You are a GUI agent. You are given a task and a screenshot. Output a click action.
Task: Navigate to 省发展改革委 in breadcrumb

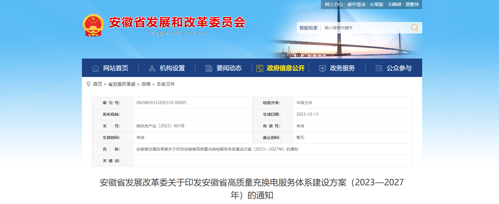coord(122,84)
